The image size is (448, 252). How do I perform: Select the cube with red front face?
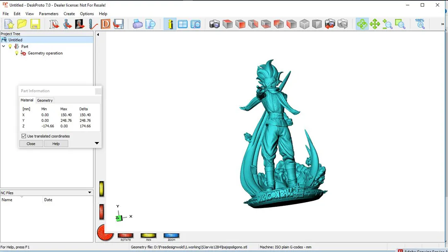point(279,24)
